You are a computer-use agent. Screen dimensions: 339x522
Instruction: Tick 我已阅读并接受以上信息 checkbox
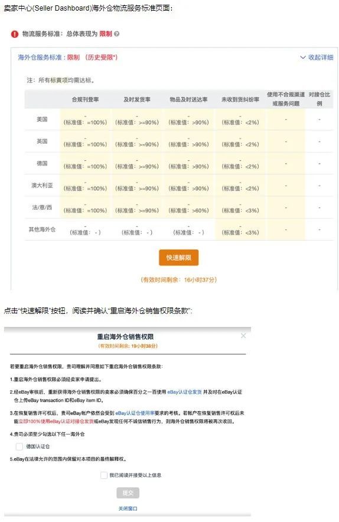(x=104, y=475)
